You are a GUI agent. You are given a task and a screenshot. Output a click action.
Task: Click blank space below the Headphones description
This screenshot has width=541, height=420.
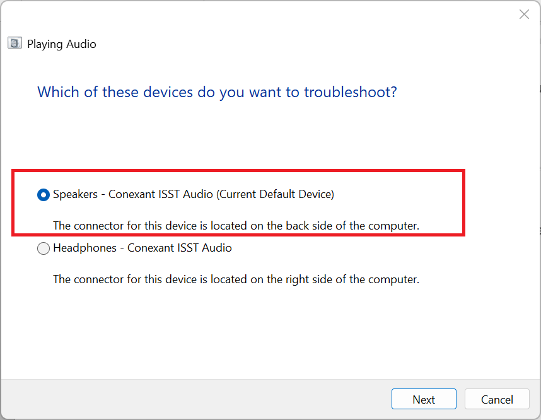252,328
